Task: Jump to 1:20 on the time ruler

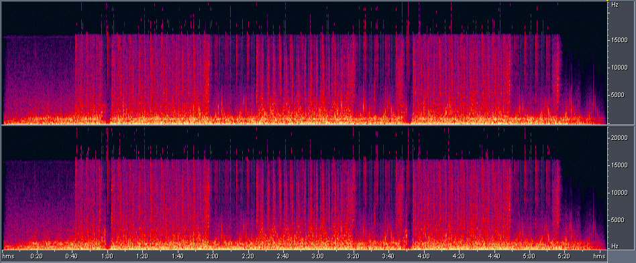Action: tap(142, 256)
